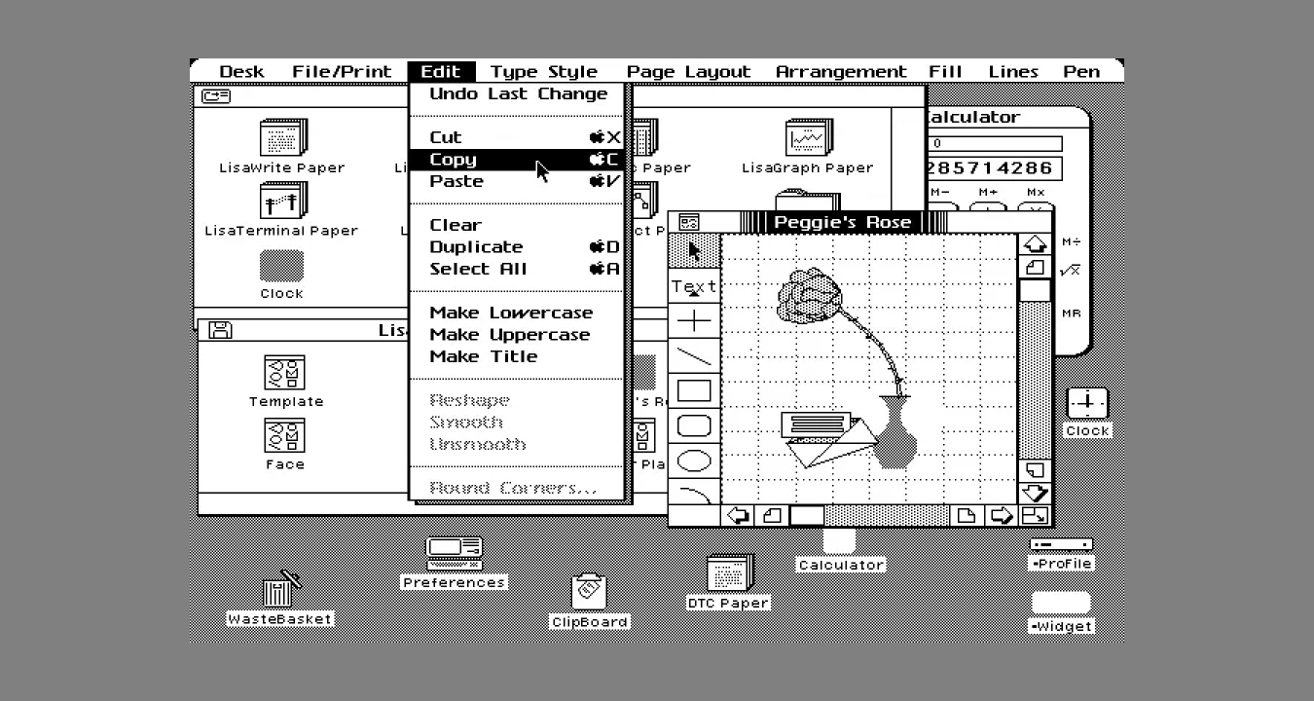Image resolution: width=1314 pixels, height=701 pixels.
Task: Select the rectangle shape tool
Action: click(694, 391)
